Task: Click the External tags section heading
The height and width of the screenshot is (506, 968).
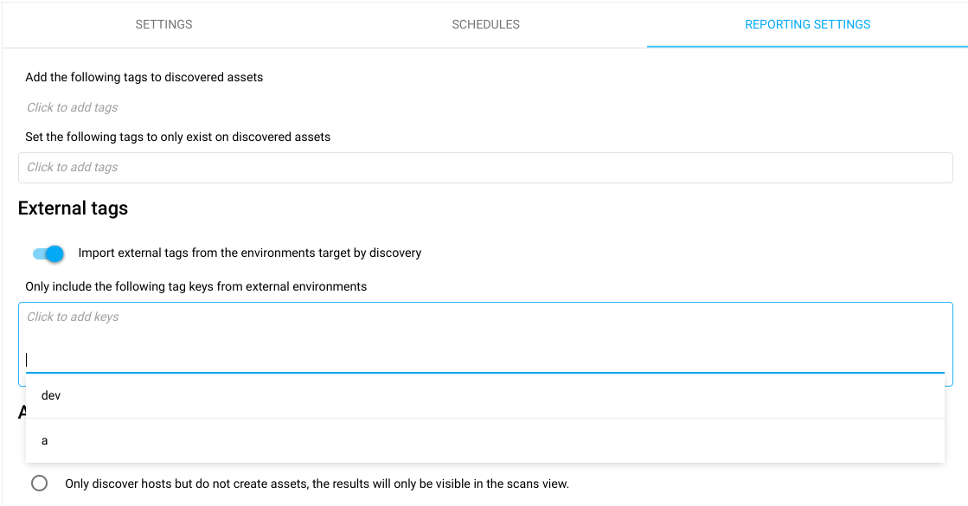Action: click(74, 208)
